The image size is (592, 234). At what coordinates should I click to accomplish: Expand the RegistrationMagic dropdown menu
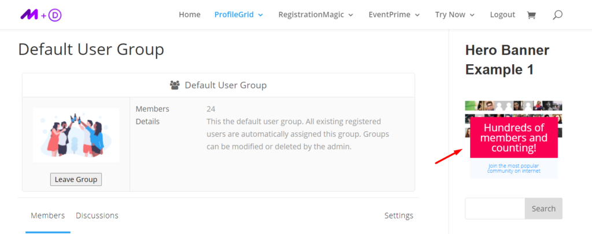coord(316,15)
